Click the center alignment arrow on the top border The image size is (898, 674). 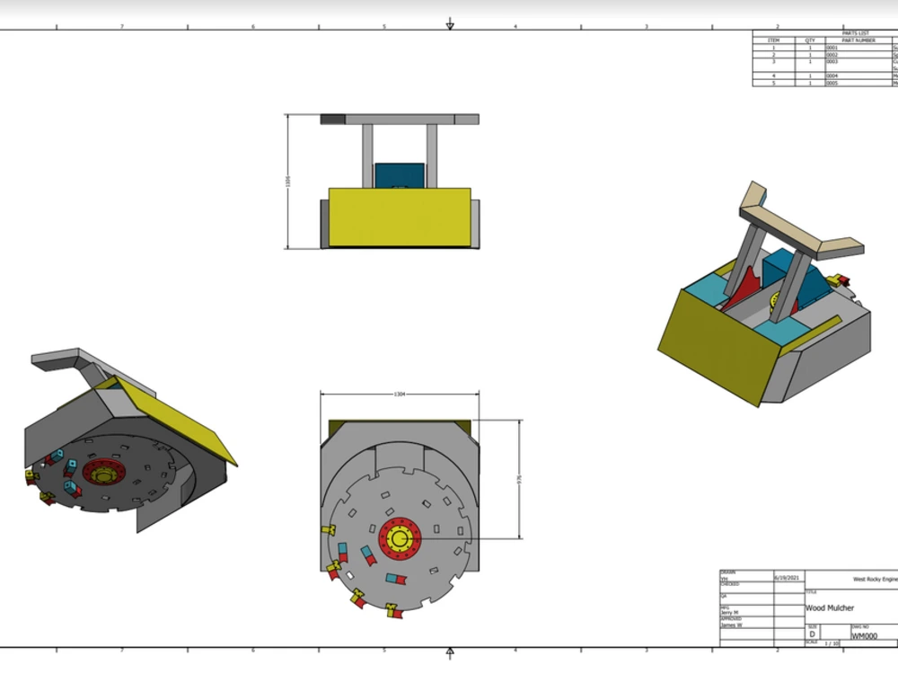[x=449, y=22]
